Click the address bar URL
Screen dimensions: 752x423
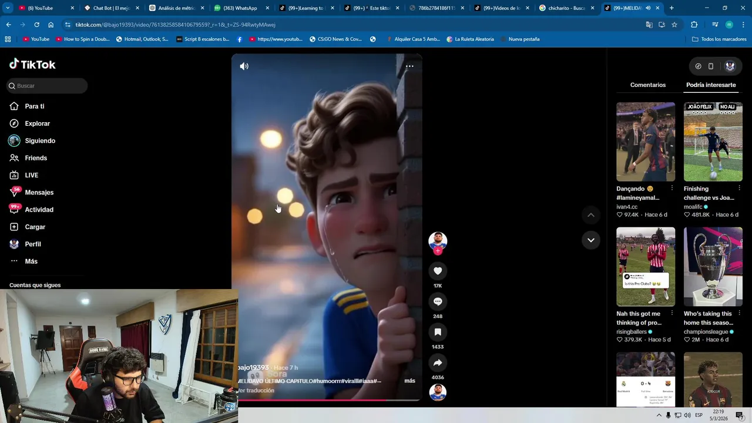[175, 25]
